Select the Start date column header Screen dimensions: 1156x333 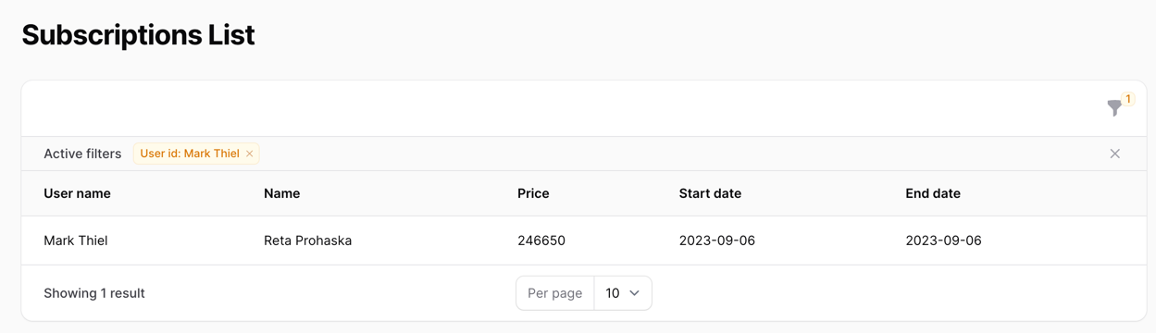(x=710, y=193)
